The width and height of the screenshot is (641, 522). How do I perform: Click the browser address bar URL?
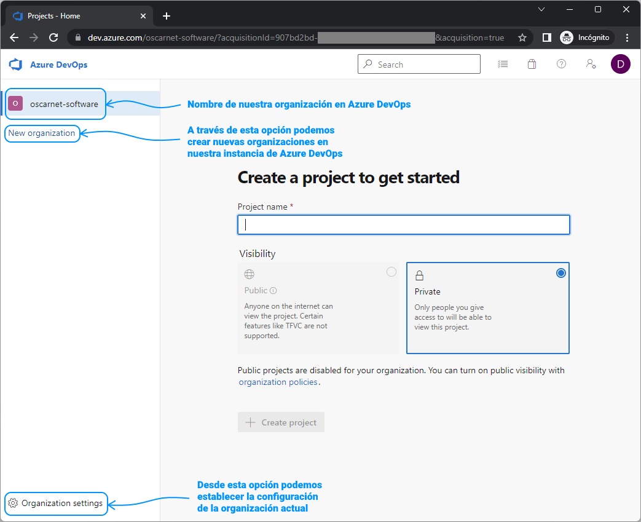pos(296,38)
